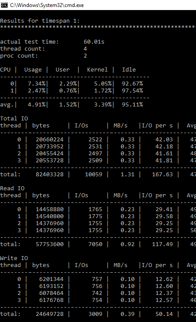Click Write IO total count 3009

(95, 314)
